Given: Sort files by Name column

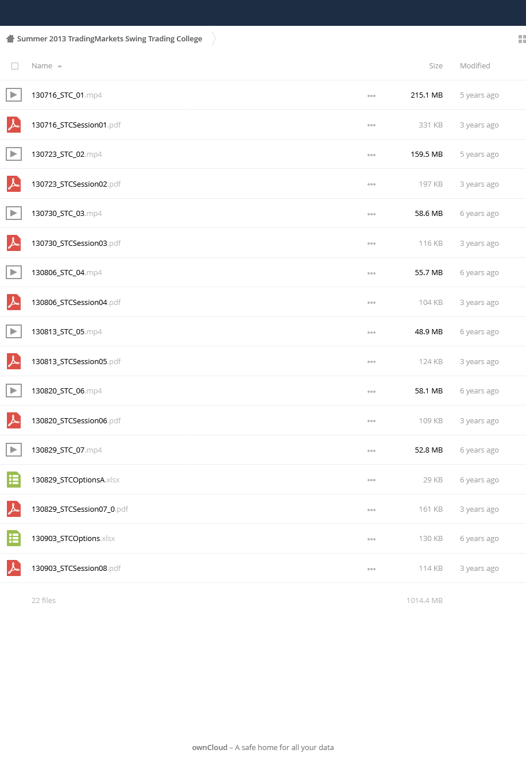Looking at the screenshot, I should coord(42,65).
